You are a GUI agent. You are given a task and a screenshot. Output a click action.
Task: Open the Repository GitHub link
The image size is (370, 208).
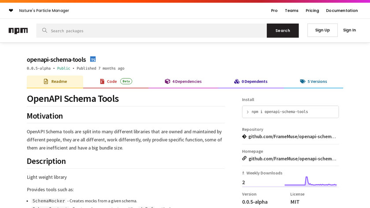[x=292, y=137]
